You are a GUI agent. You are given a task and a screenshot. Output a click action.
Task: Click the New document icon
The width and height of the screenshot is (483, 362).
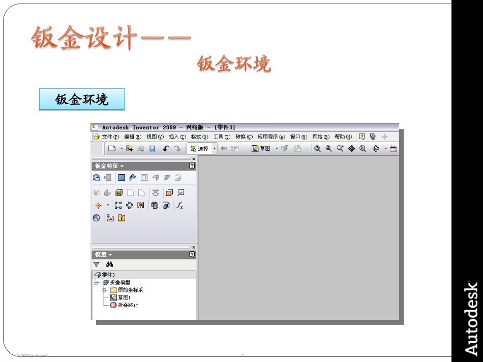click(x=112, y=149)
